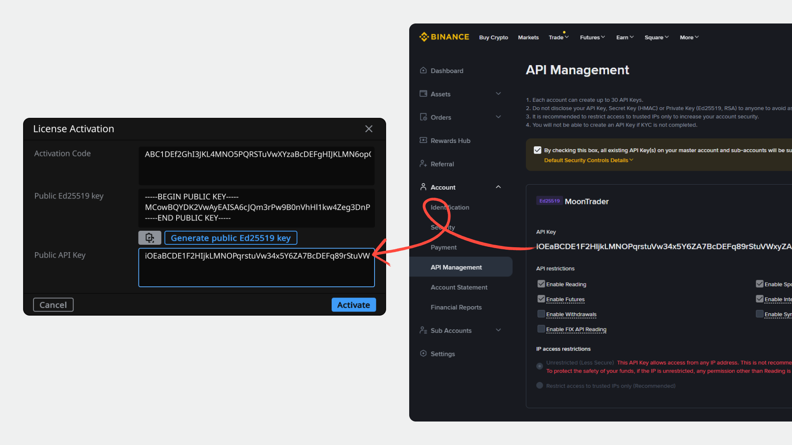
Task: Click Generate public Ed25519 key button
Action: click(x=231, y=238)
